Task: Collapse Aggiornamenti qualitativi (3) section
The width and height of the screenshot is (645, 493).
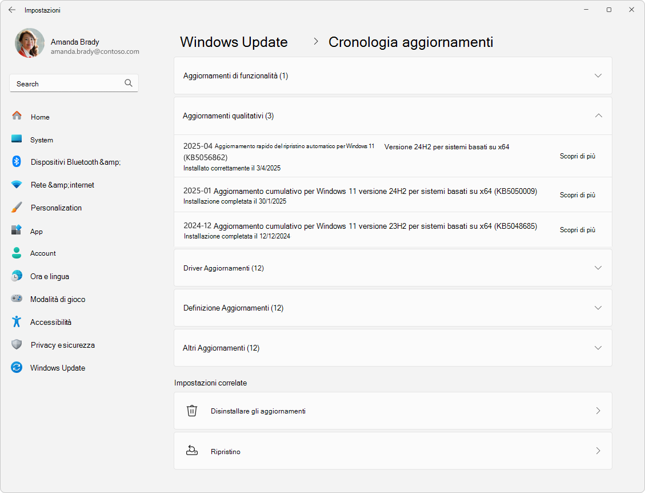Action: (393, 116)
